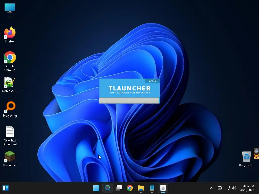Open the notepad app on the taskbar
This screenshot has width=259, height=194.
click(152, 188)
